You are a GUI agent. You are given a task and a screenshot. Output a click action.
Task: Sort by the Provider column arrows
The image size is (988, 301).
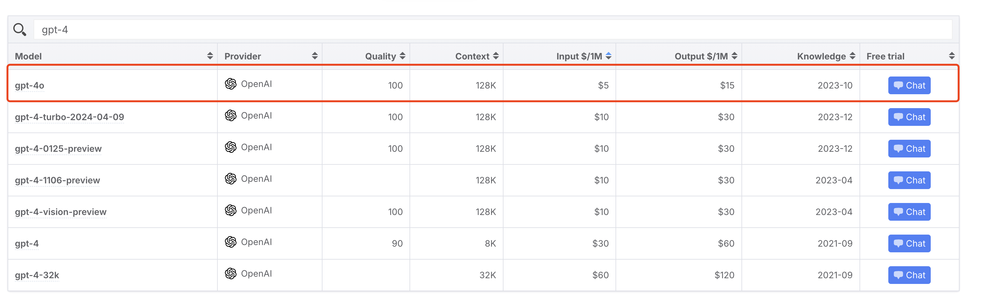(315, 56)
